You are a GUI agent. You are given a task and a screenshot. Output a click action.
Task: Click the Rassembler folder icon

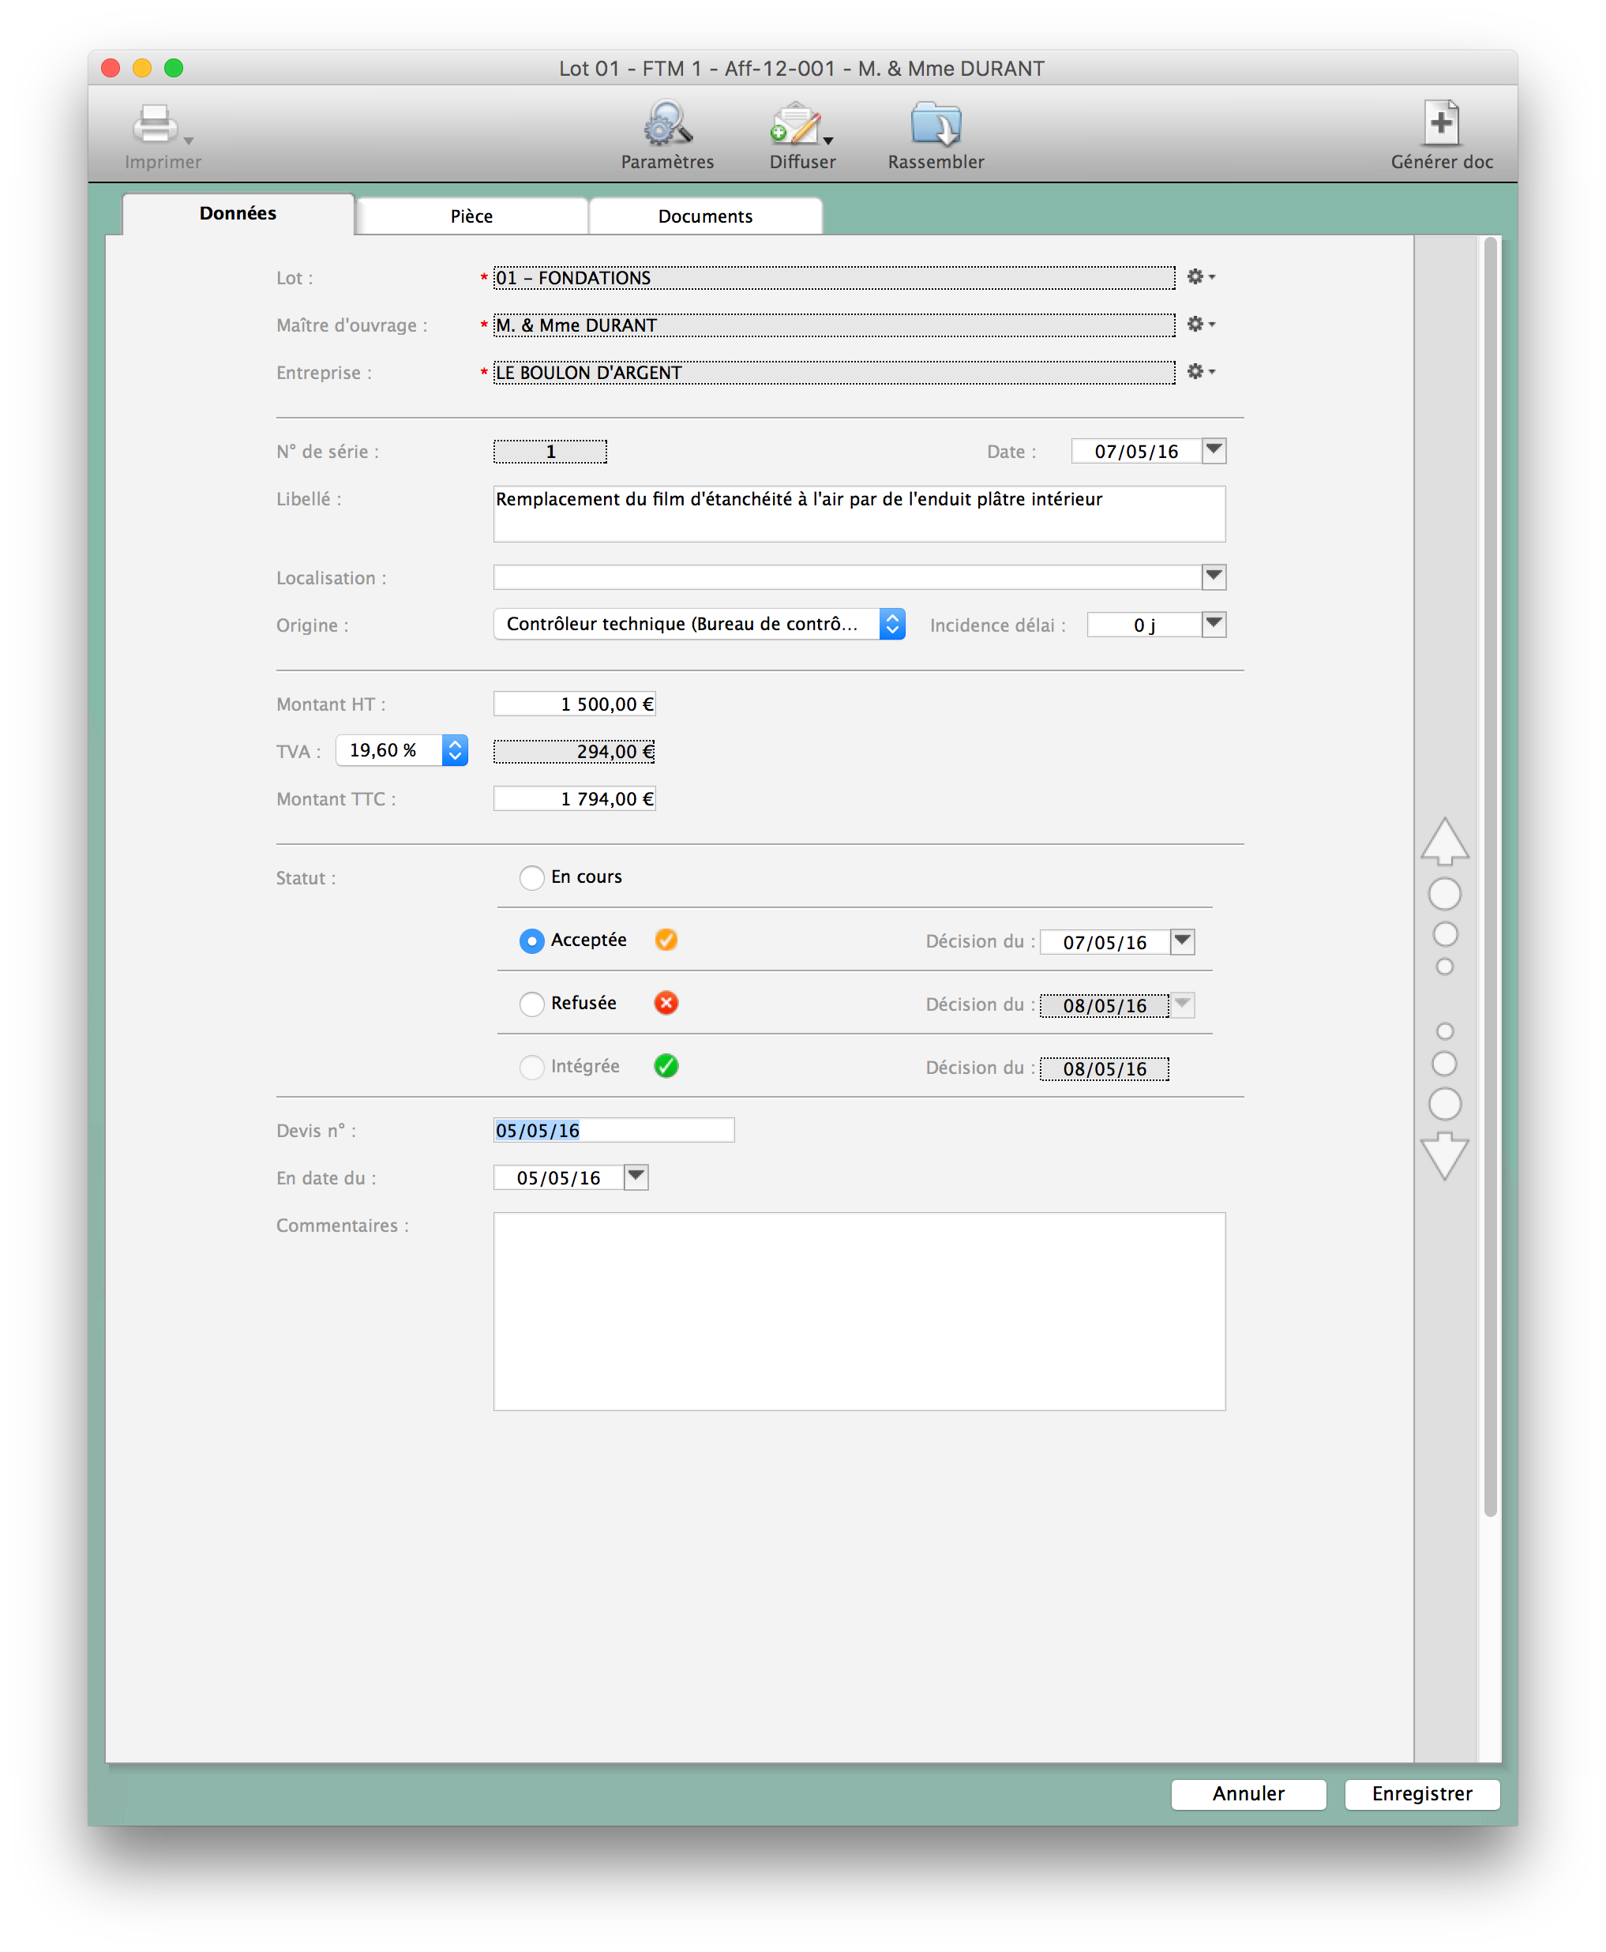coord(936,124)
